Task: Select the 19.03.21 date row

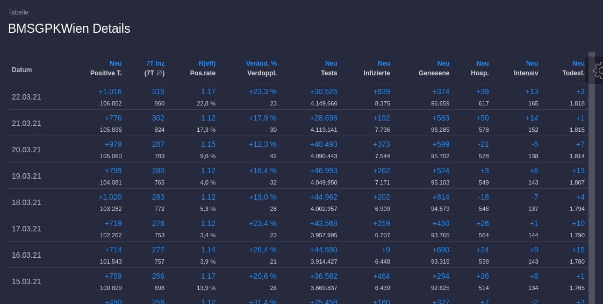Action: click(x=26, y=176)
